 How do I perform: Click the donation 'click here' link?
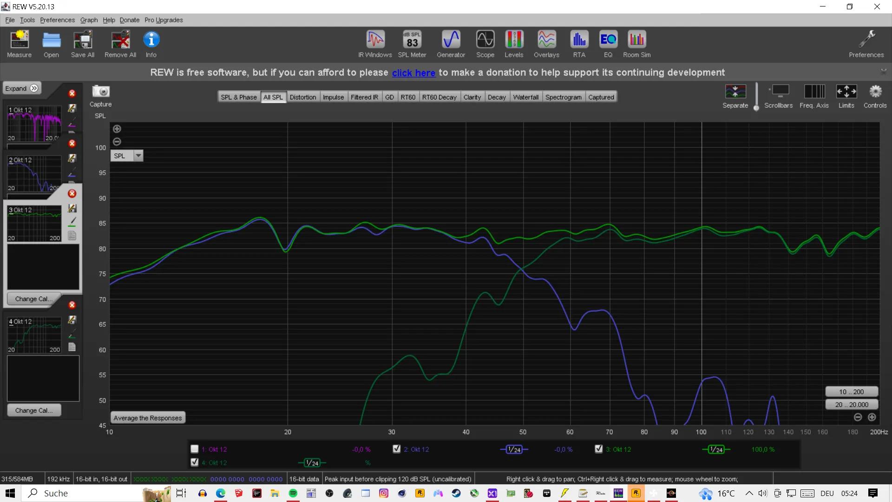point(413,73)
